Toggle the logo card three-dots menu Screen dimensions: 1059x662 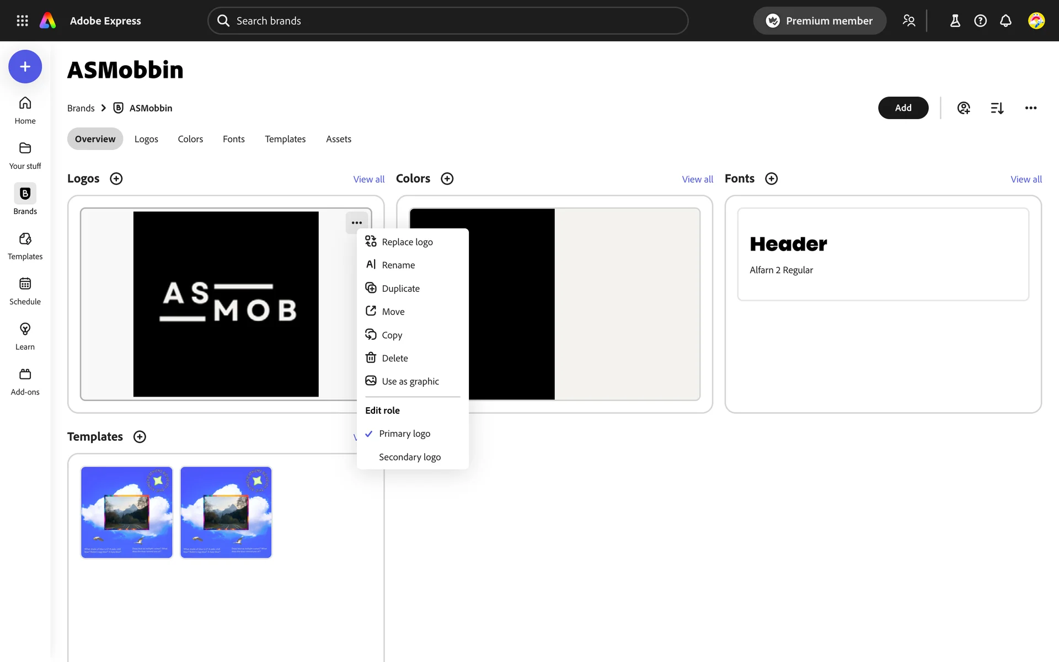point(356,223)
